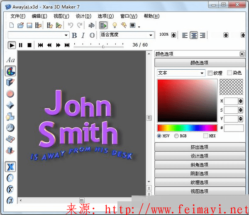The image size is (249, 215).
Task: Open 编辑(E) menu
Action: pyautogui.click(x=39, y=16)
